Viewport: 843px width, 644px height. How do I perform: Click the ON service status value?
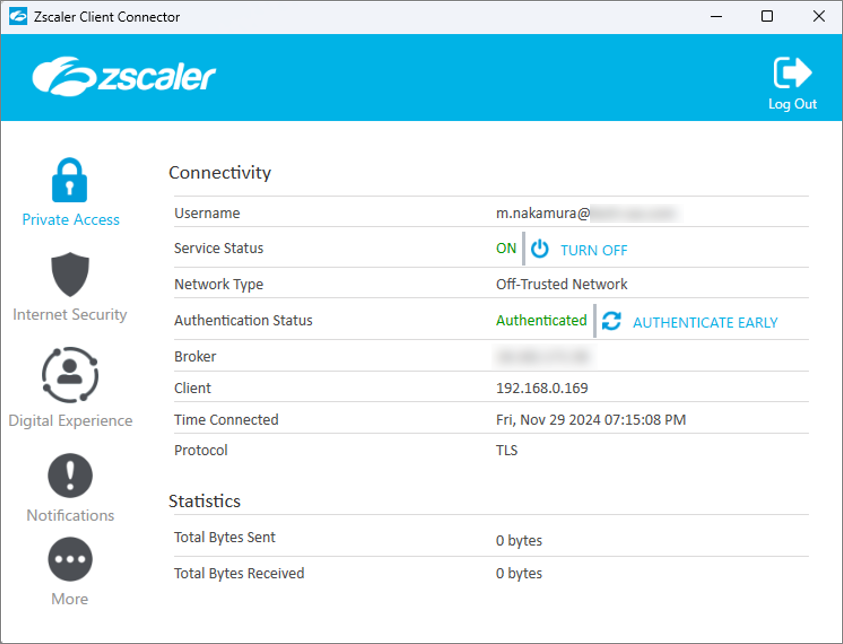click(x=506, y=248)
